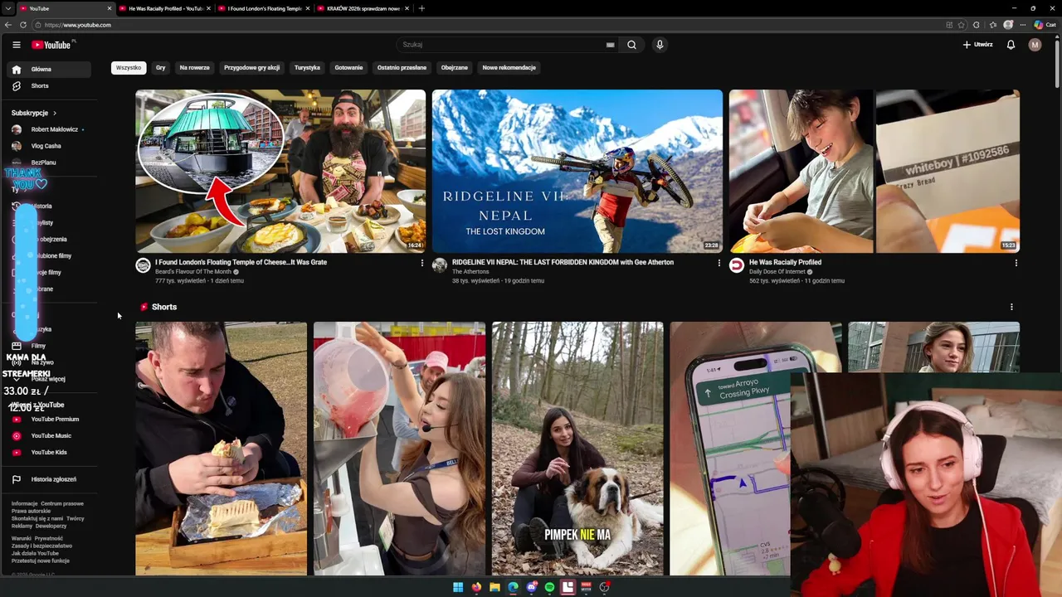Open Windows Start menu
The image size is (1062, 597).
(458, 587)
